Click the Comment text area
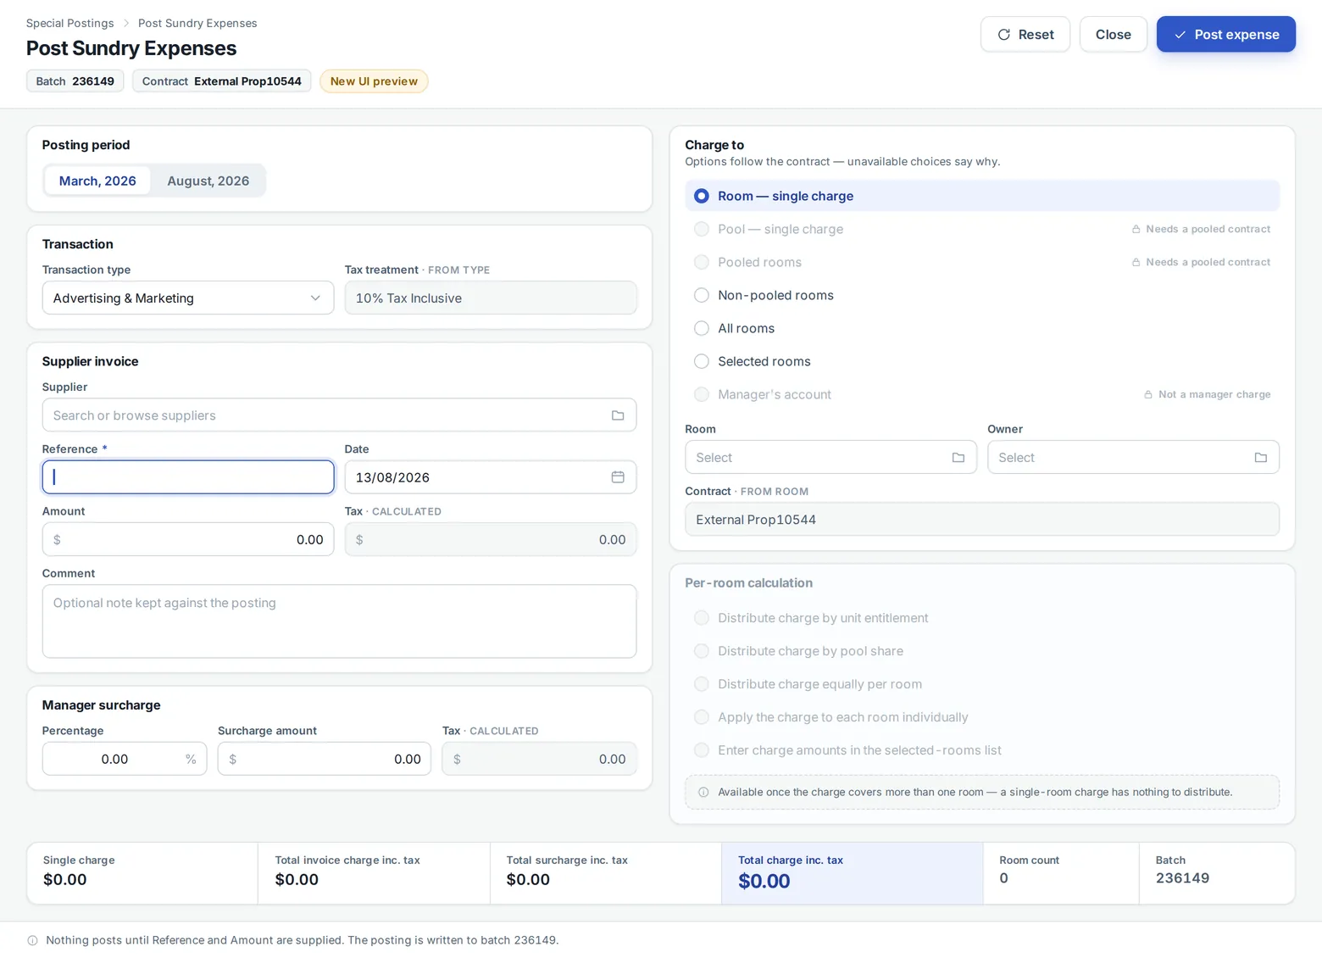 (x=339, y=621)
